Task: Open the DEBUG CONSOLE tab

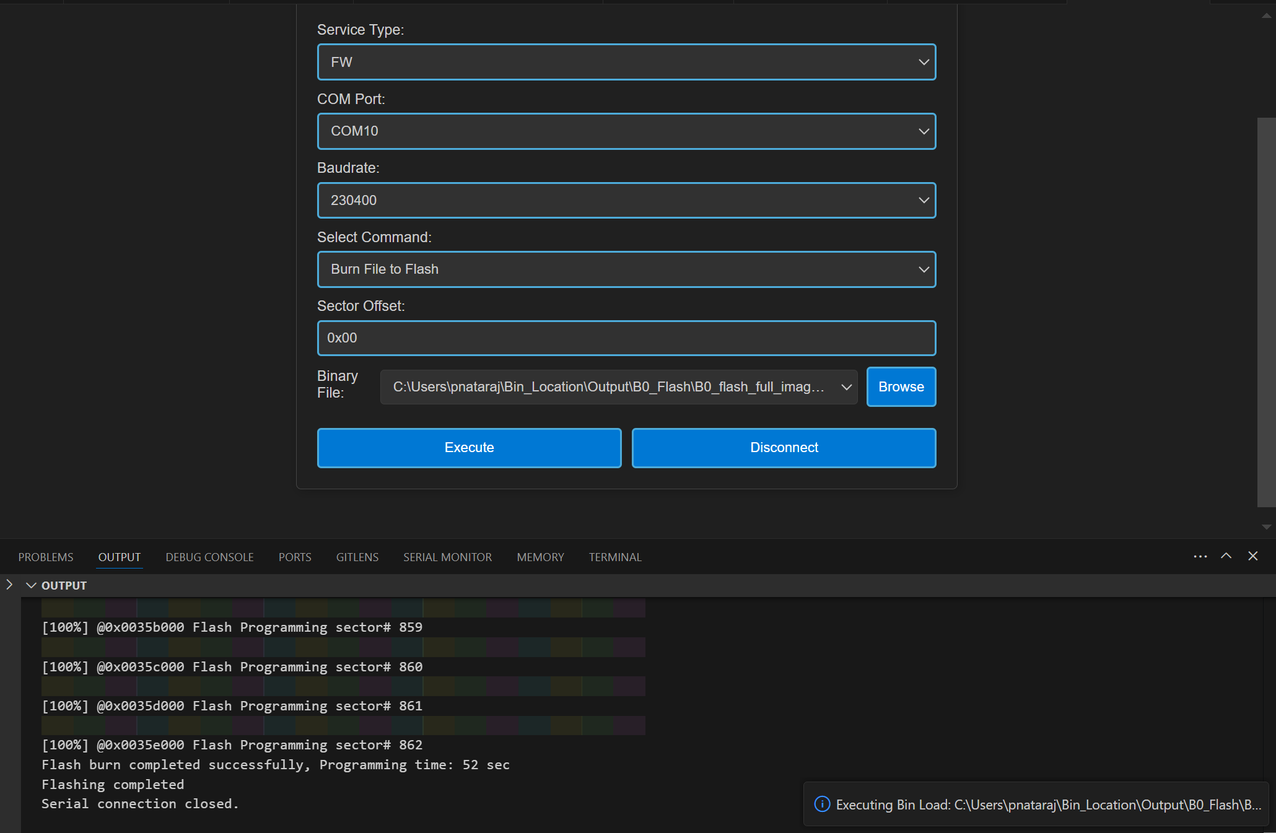Action: (209, 557)
